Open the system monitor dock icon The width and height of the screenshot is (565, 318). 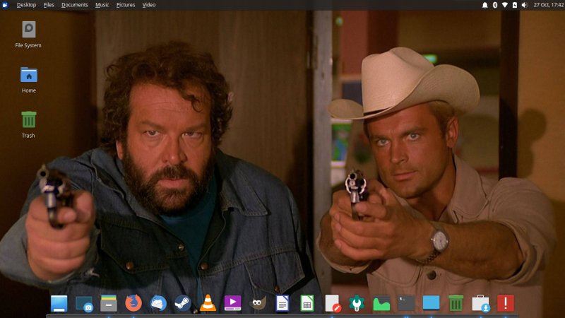[381, 303]
